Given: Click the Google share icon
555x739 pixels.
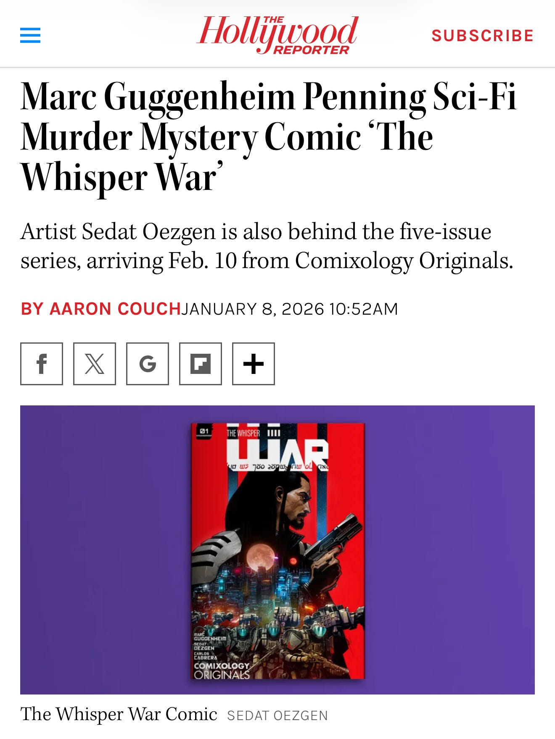Looking at the screenshot, I should [148, 364].
